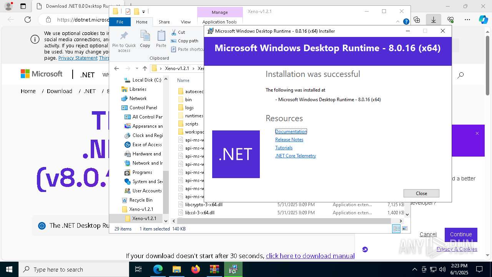This screenshot has height=277, width=492.
Task: Open Copilot icon in Edge
Action: pyautogui.click(x=483, y=20)
